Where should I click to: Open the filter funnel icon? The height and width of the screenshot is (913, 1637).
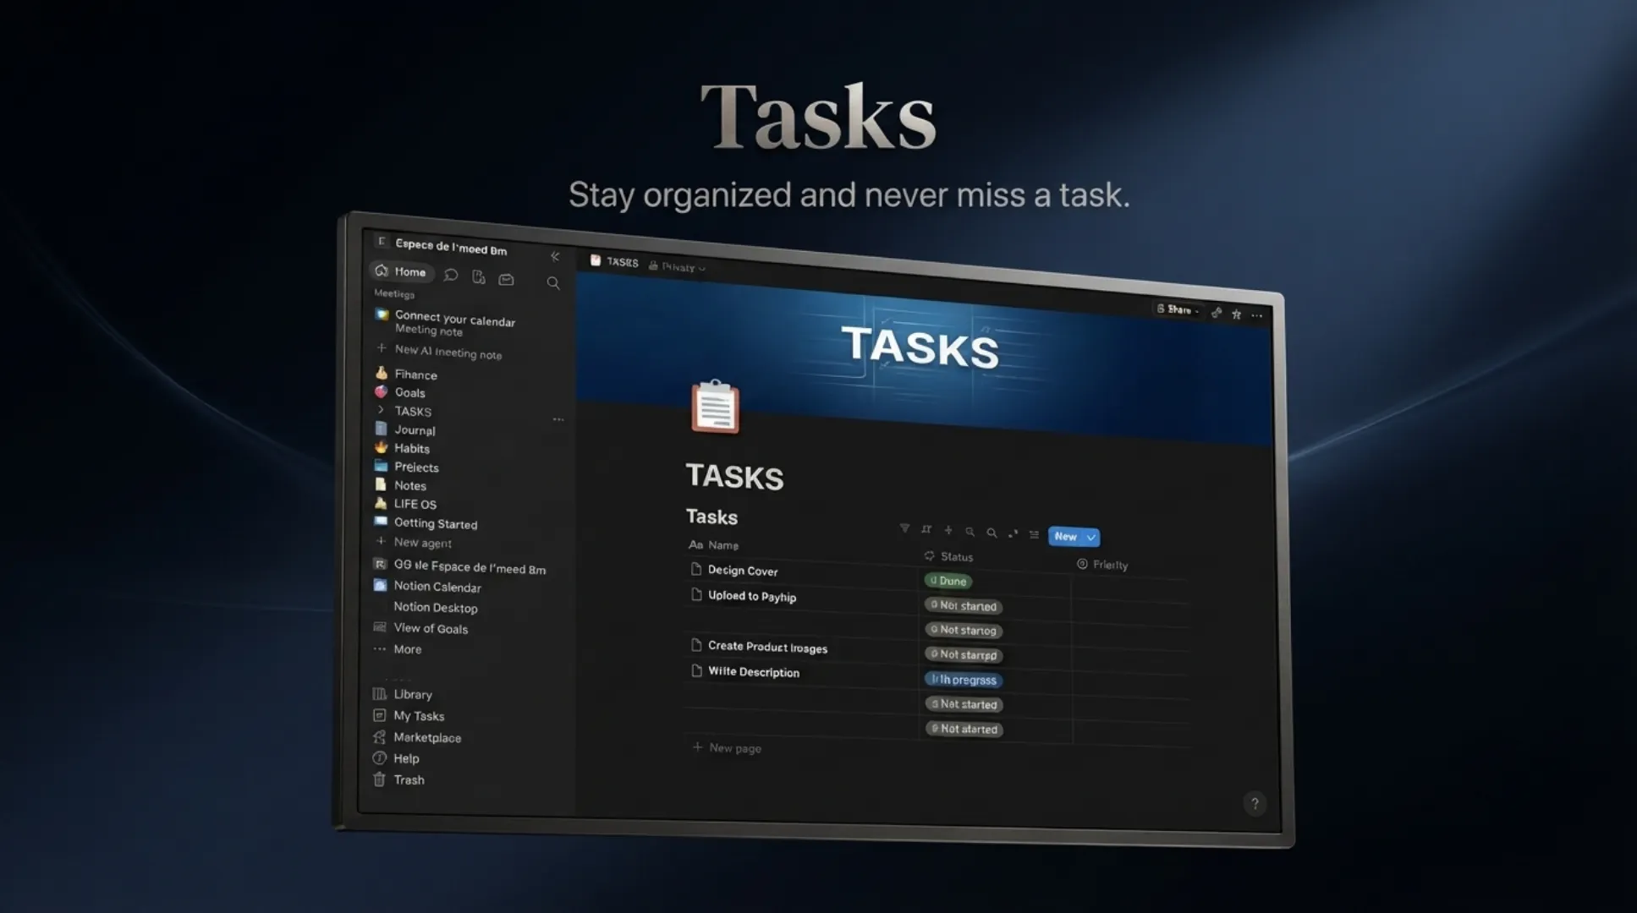pyautogui.click(x=904, y=528)
